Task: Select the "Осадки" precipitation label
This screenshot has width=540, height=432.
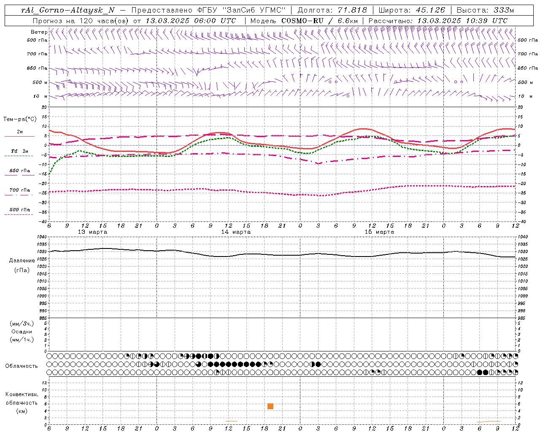Action: pos(22,332)
